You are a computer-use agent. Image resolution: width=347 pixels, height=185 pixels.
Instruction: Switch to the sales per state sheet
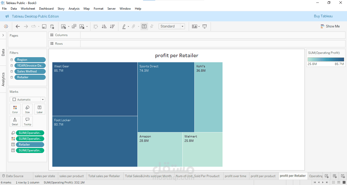point(45,176)
